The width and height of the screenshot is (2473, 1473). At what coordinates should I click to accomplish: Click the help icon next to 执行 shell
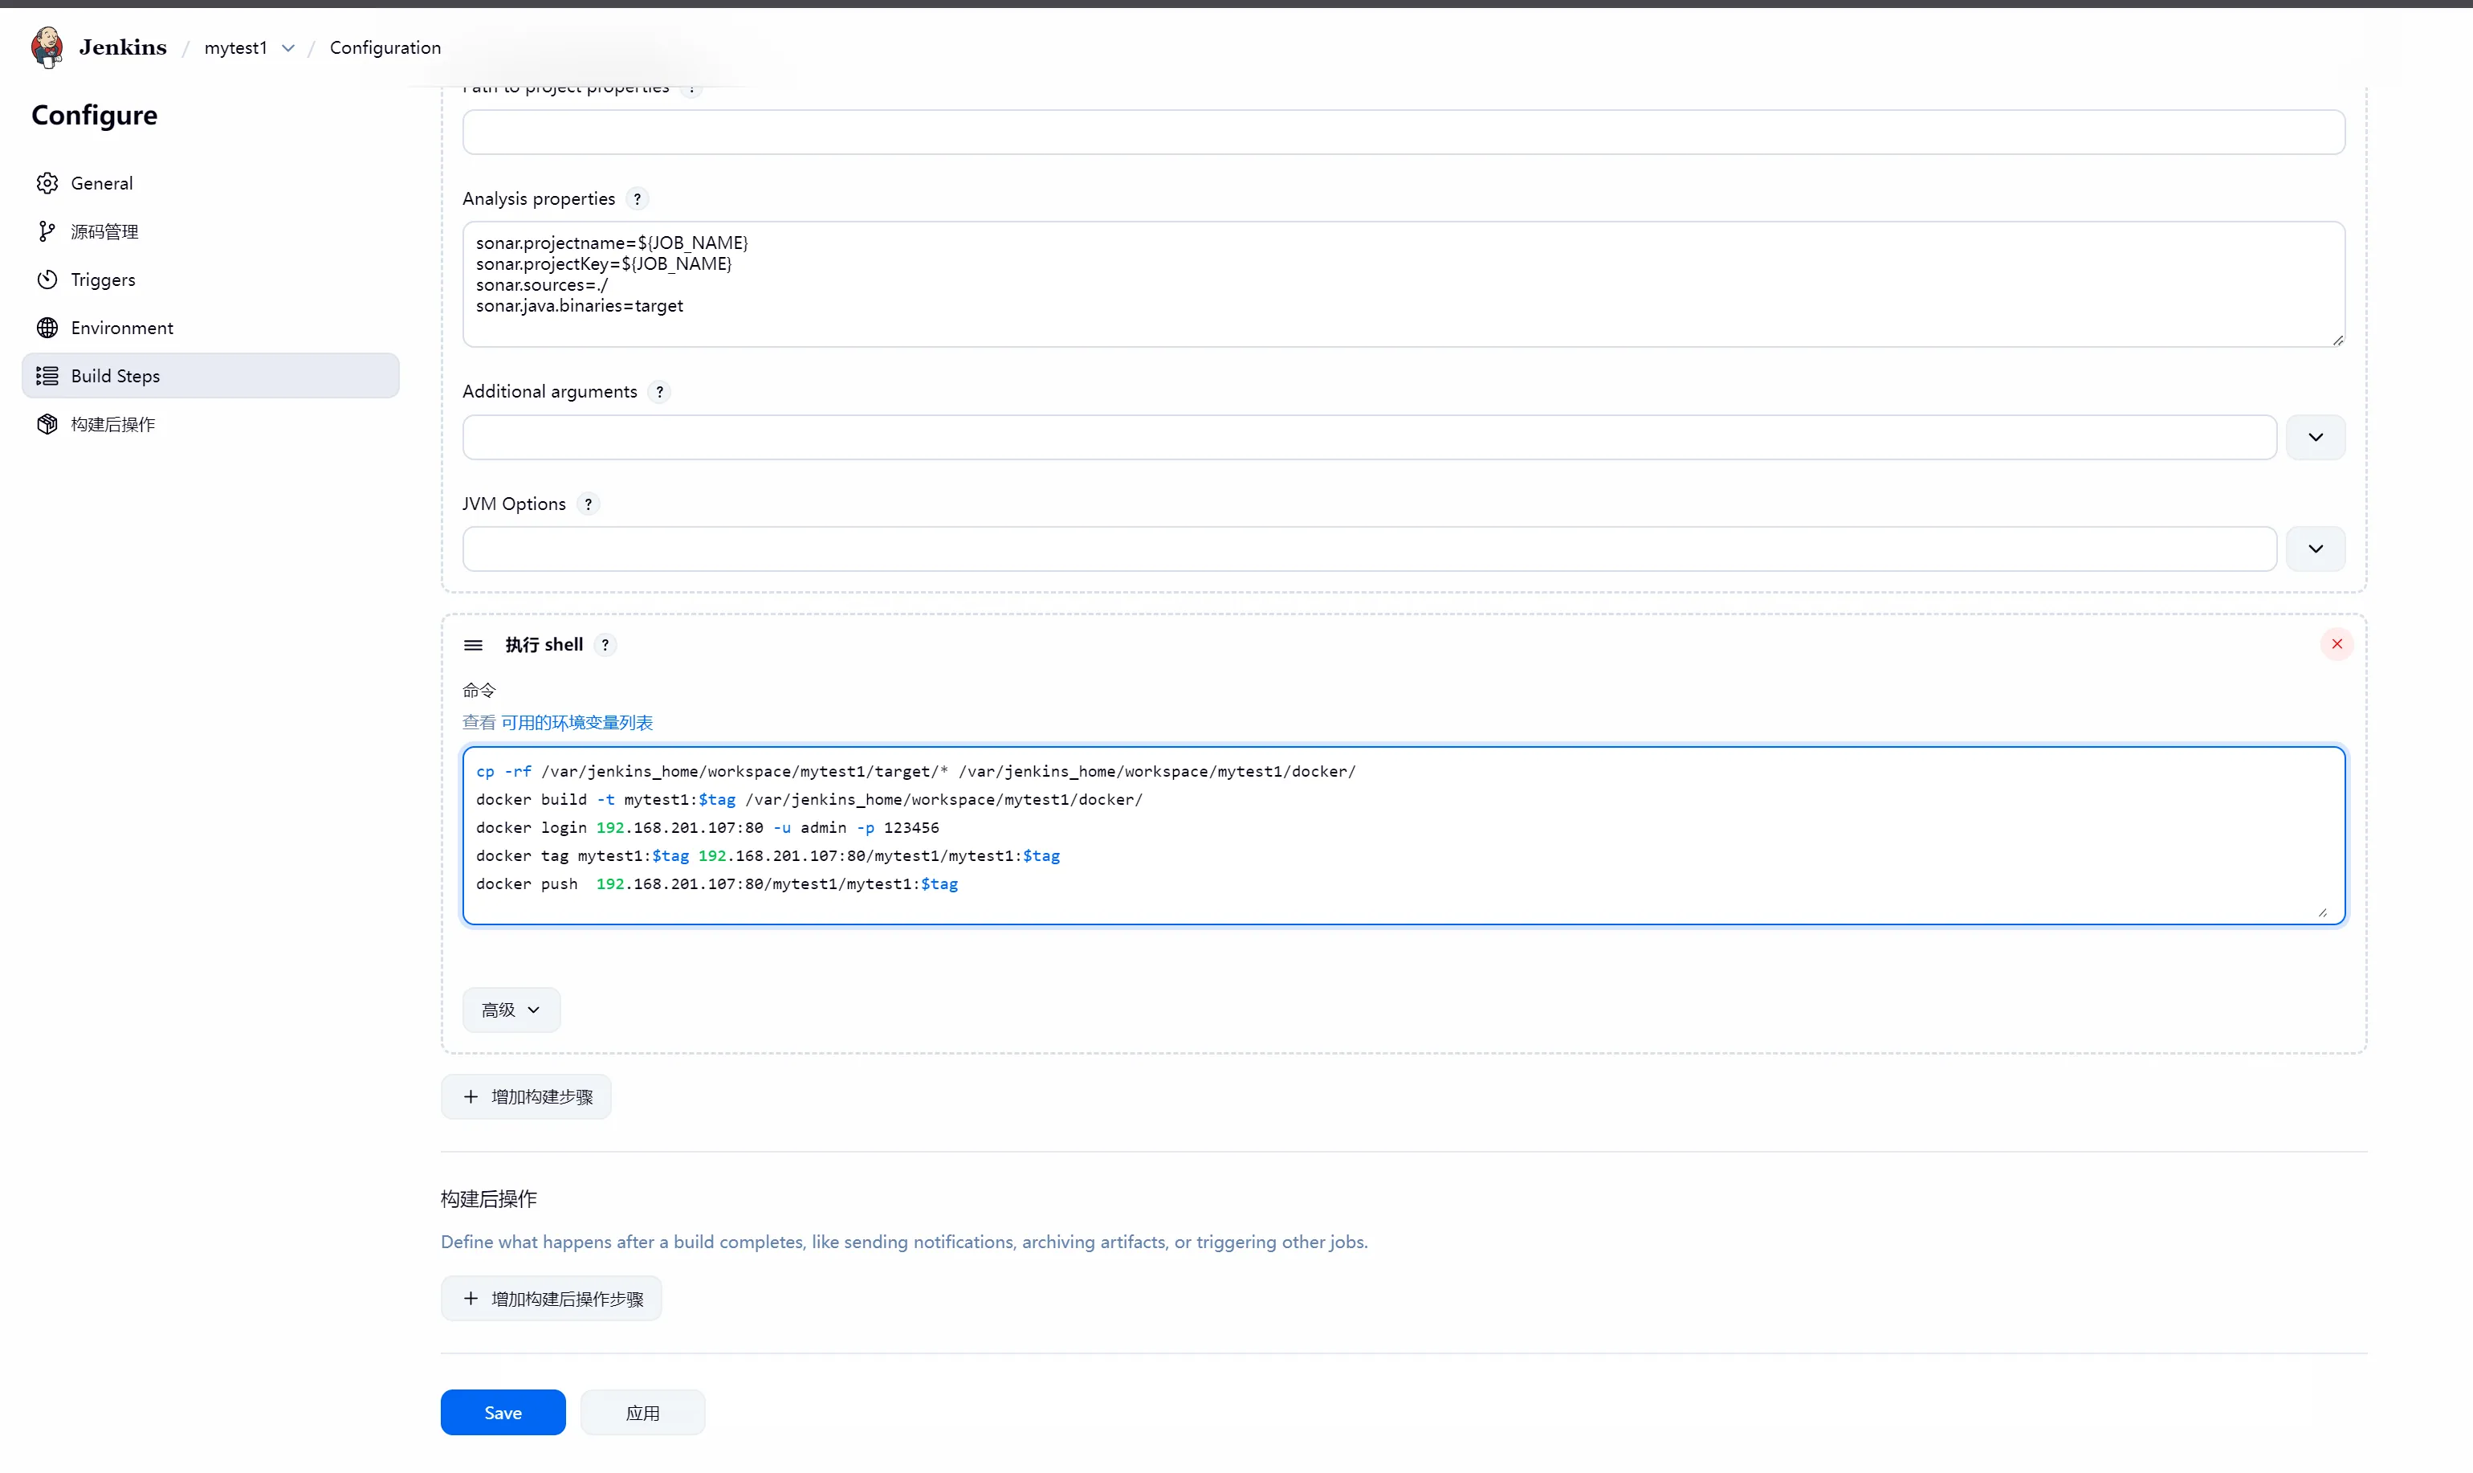coord(605,645)
